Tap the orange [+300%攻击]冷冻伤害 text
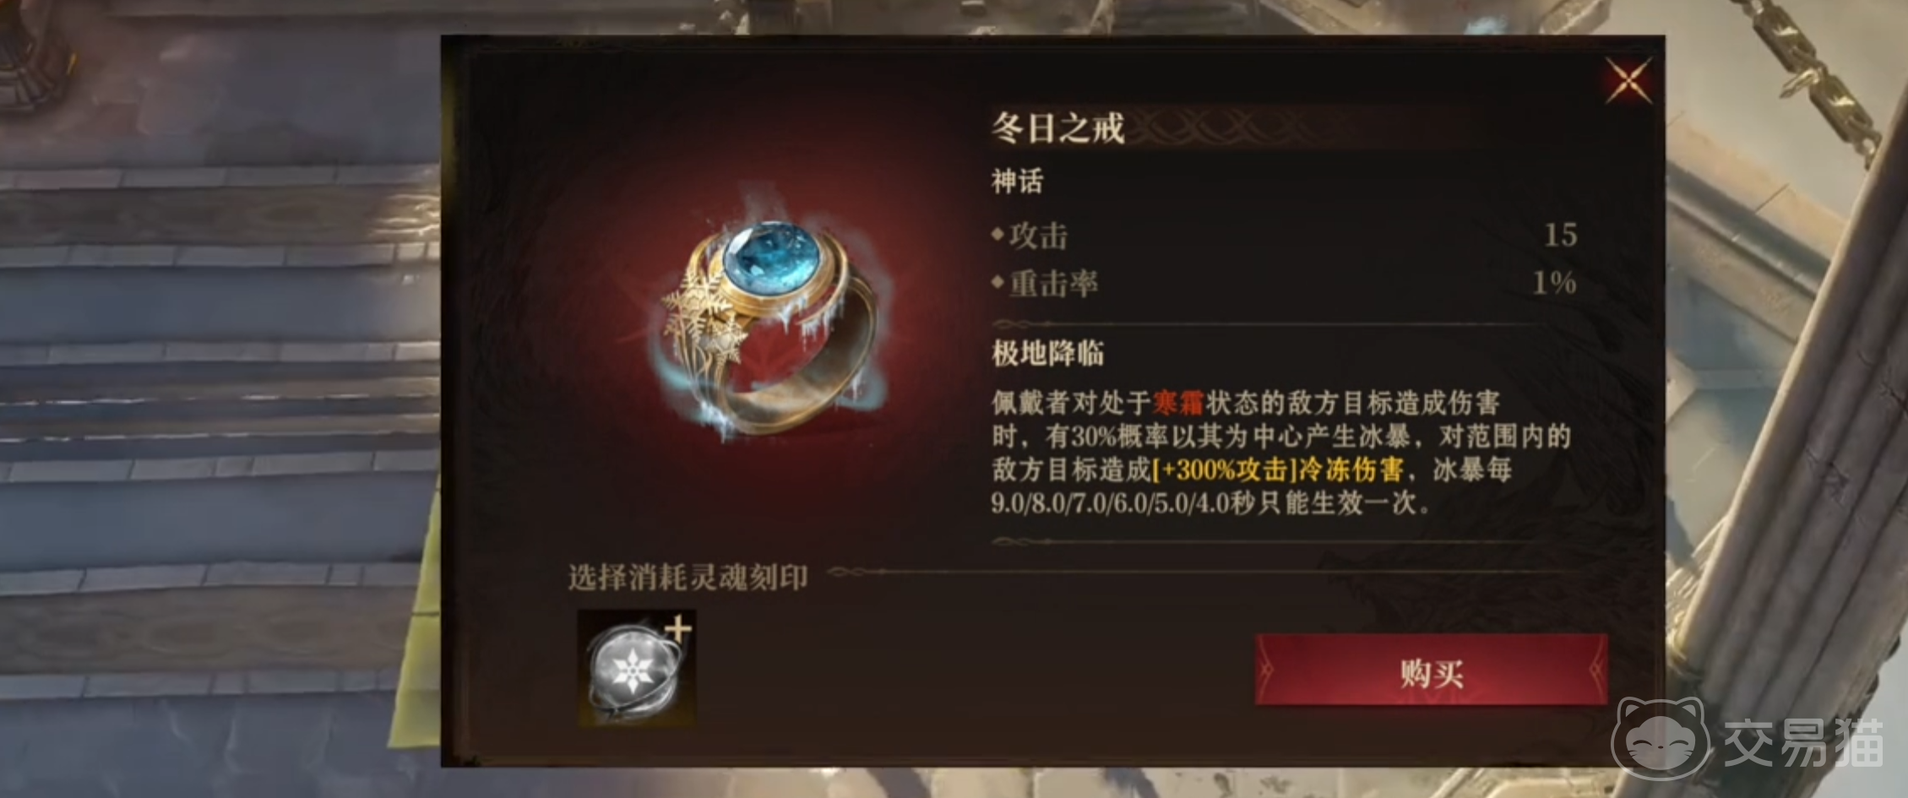The width and height of the screenshot is (1908, 798). coord(1278,470)
